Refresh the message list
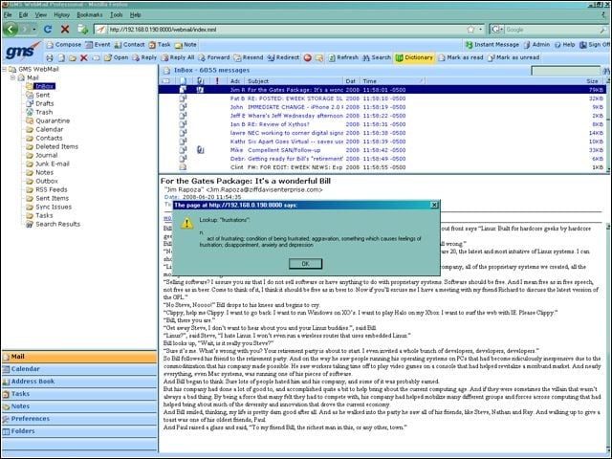 tap(343, 57)
